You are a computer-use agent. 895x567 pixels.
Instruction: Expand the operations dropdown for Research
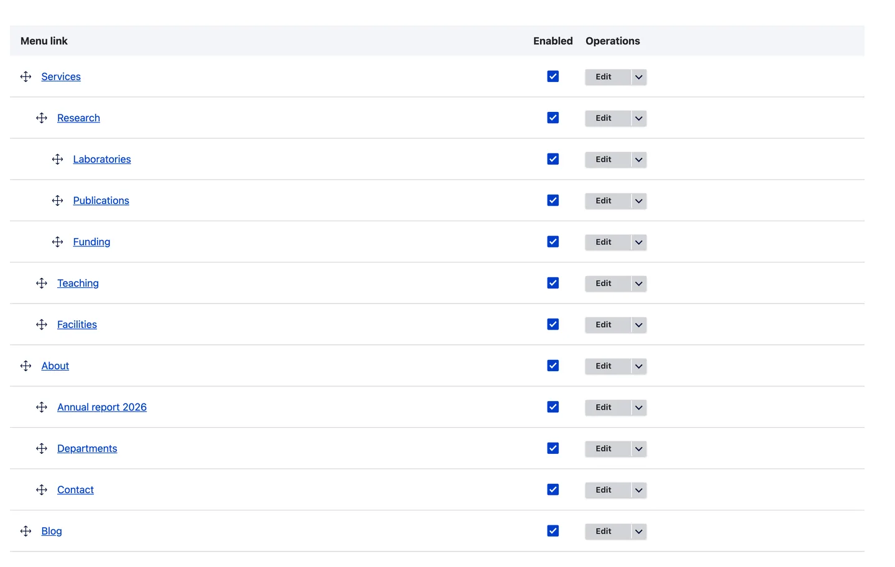[x=639, y=118]
